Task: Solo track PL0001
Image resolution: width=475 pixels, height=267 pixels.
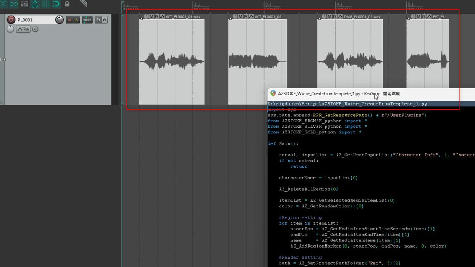Action: click(x=76, y=20)
